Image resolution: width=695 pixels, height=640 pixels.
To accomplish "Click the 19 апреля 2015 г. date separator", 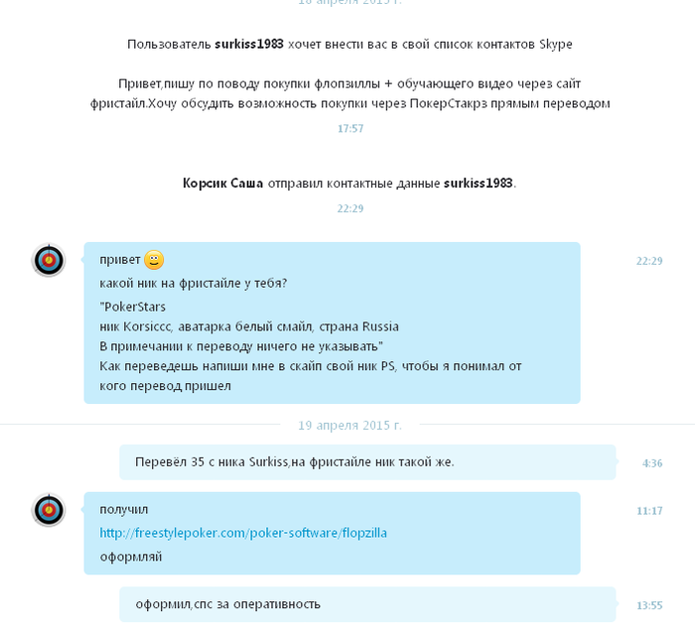I will tap(349, 426).
